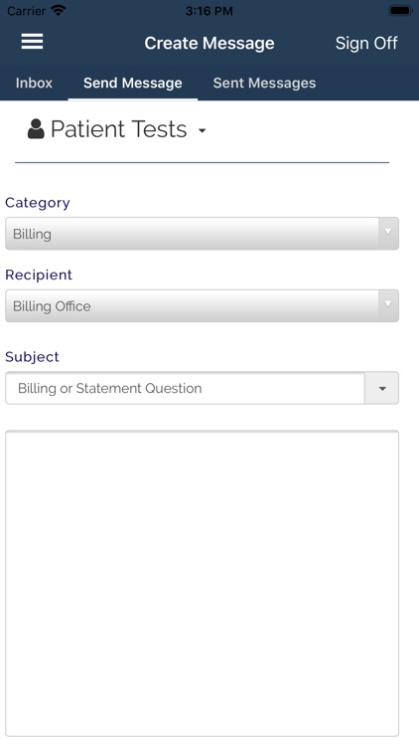Tap the Wi-Fi status icon

[x=59, y=11]
